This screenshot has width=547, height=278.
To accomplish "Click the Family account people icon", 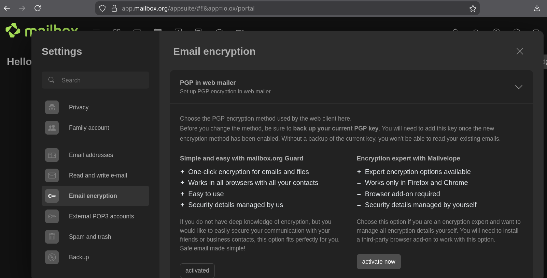I will tap(52, 128).
